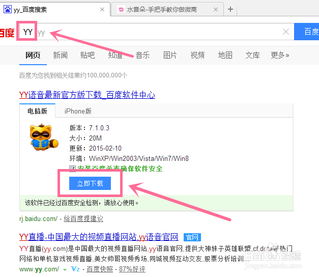Click the Baidu logo
Image resolution: width=319 pixels, height=277 pixels.
7,33
